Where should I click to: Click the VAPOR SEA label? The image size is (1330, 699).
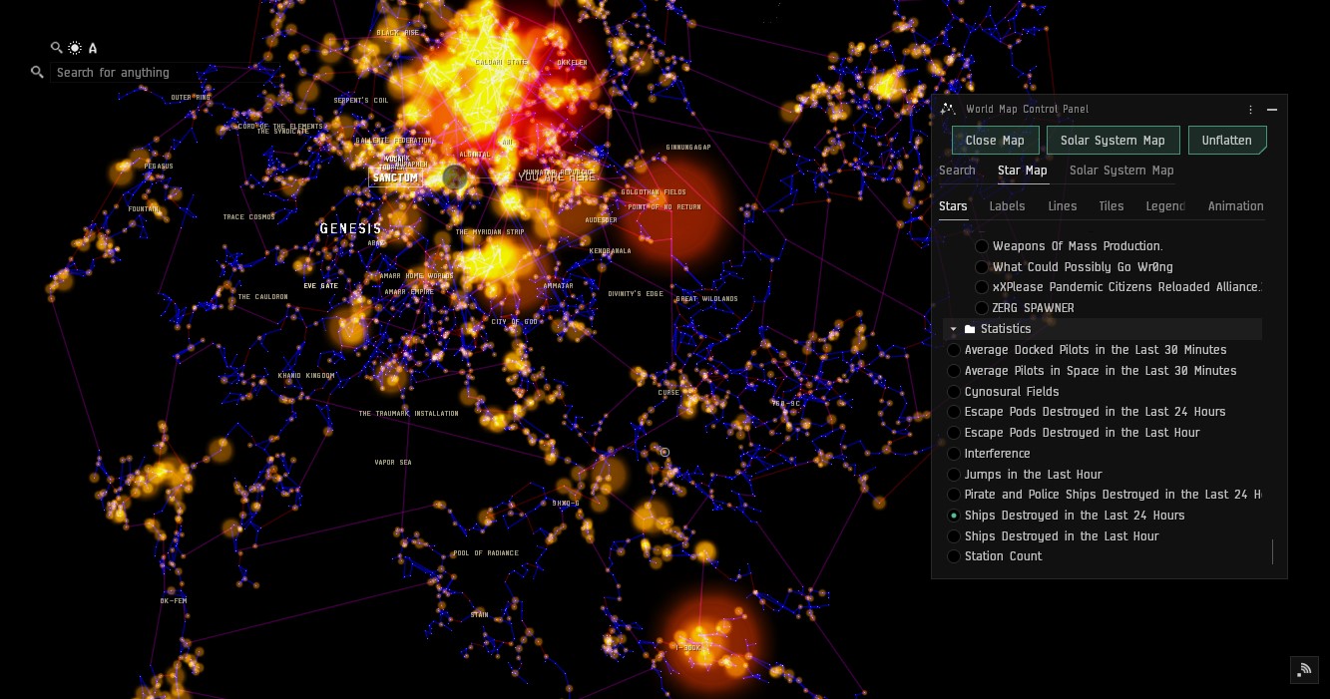(393, 463)
